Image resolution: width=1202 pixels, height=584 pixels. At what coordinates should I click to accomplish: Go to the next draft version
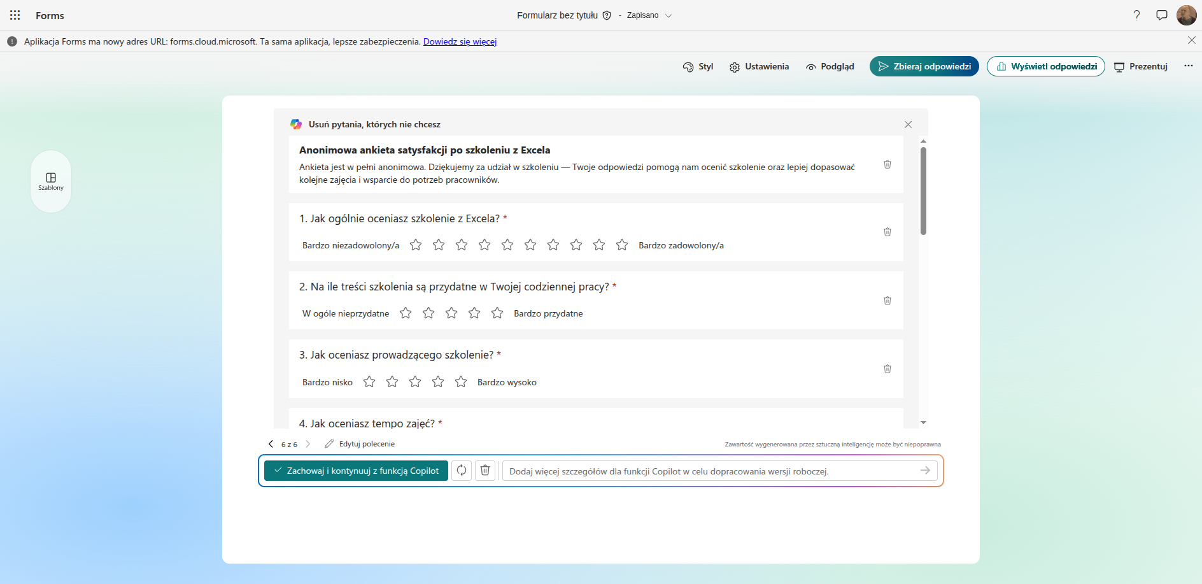click(308, 444)
